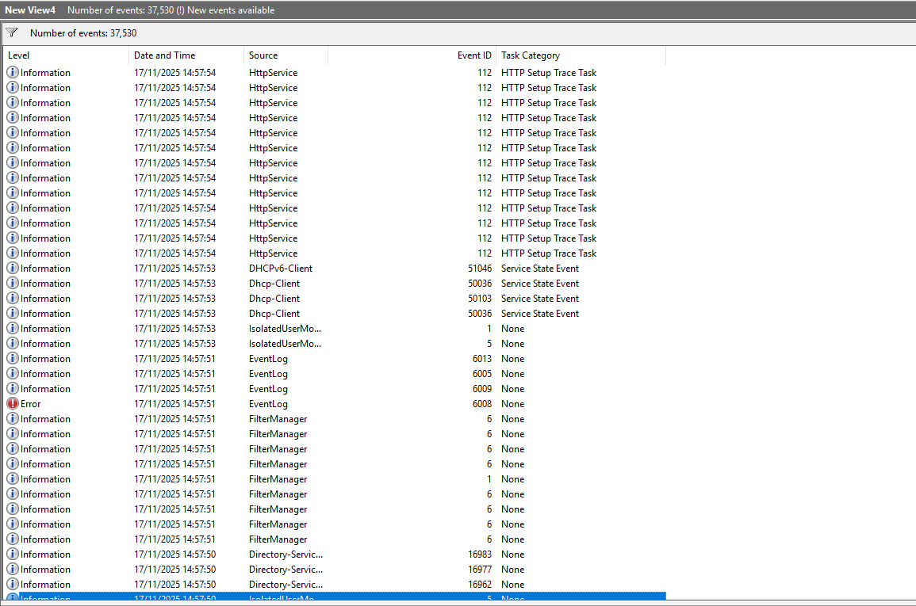Click the Information icon in the EventLog 6005 row
The image size is (916, 606).
pos(12,373)
